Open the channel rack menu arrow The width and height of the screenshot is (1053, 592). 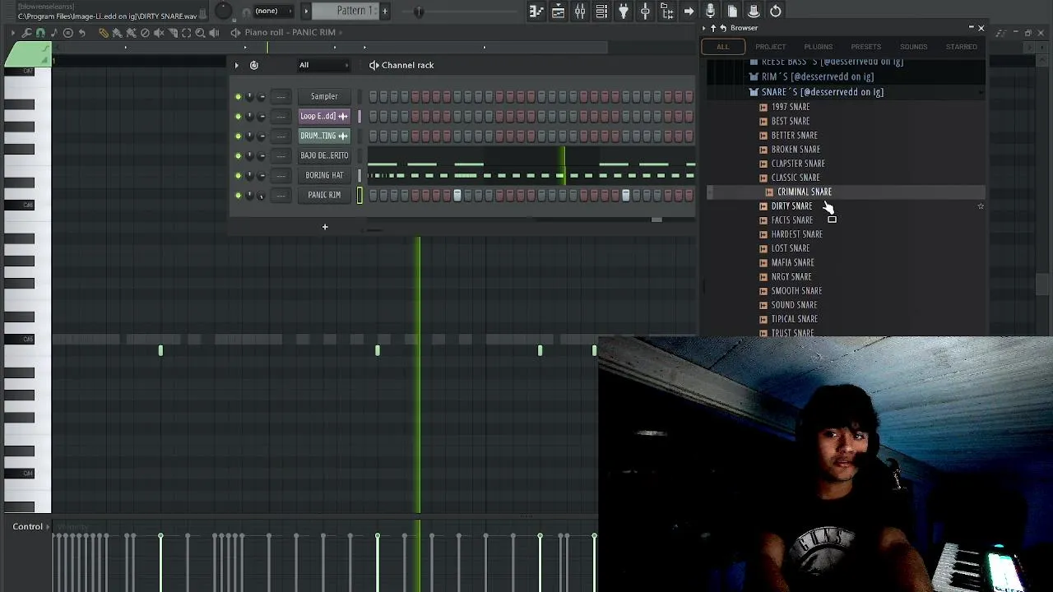coord(236,65)
